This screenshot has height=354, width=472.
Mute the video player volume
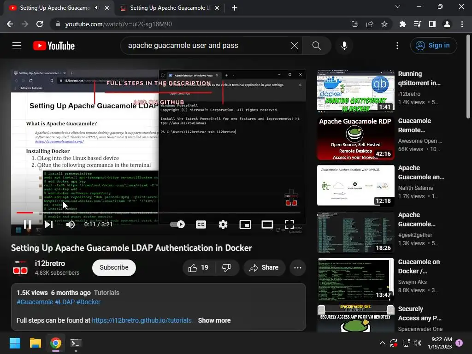pyautogui.click(x=71, y=224)
